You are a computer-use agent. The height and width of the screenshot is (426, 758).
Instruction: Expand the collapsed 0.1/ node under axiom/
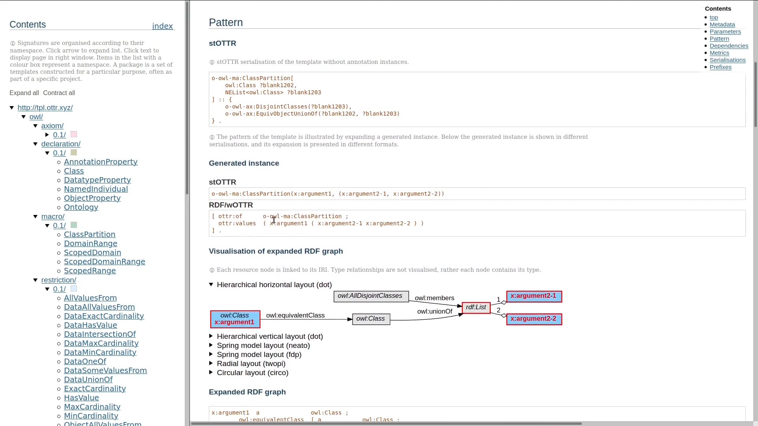point(47,134)
